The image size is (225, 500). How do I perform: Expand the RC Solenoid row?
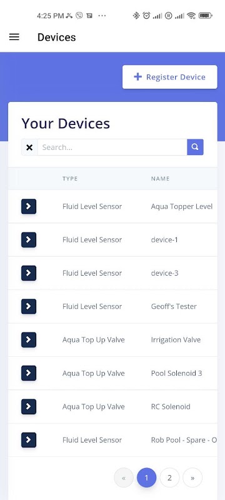[x=29, y=407]
